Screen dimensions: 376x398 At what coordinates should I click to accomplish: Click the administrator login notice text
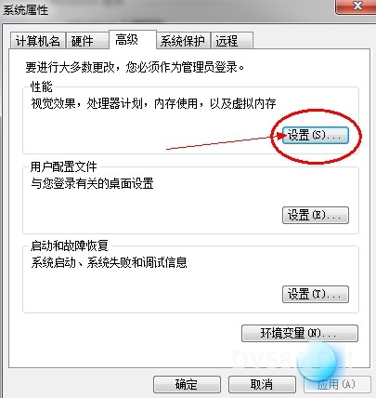(x=135, y=67)
